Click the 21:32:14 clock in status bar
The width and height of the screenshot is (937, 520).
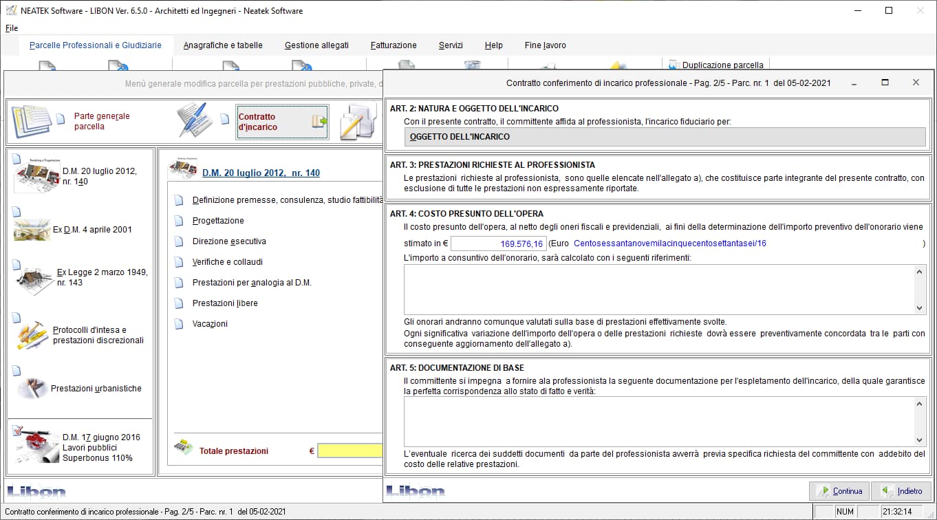(897, 512)
